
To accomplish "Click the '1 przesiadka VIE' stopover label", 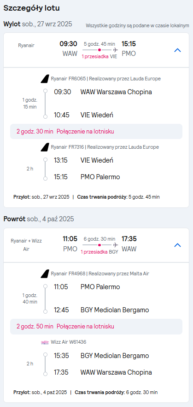I will [99, 56].
